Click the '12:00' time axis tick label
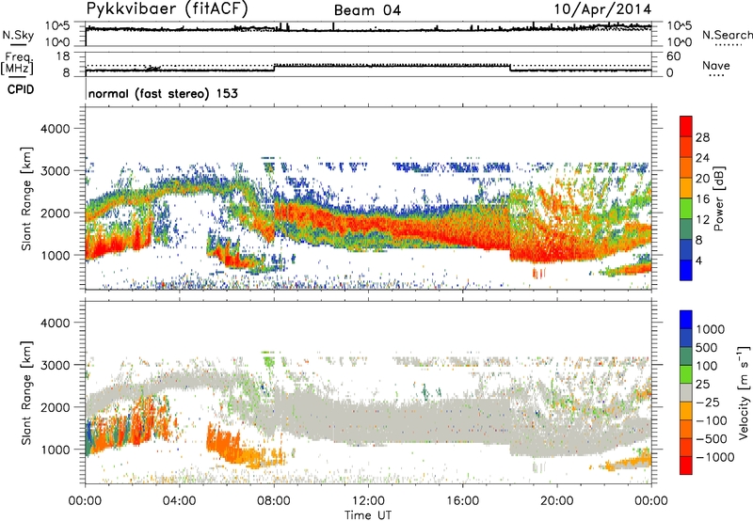This screenshot has width=753, height=521. [x=368, y=501]
